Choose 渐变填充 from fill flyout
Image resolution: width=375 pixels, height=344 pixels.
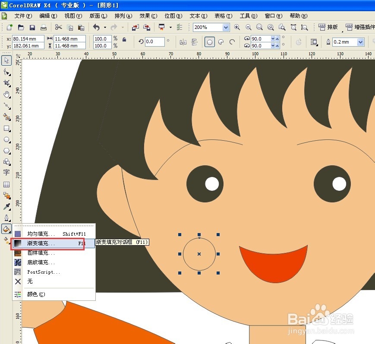pos(54,243)
